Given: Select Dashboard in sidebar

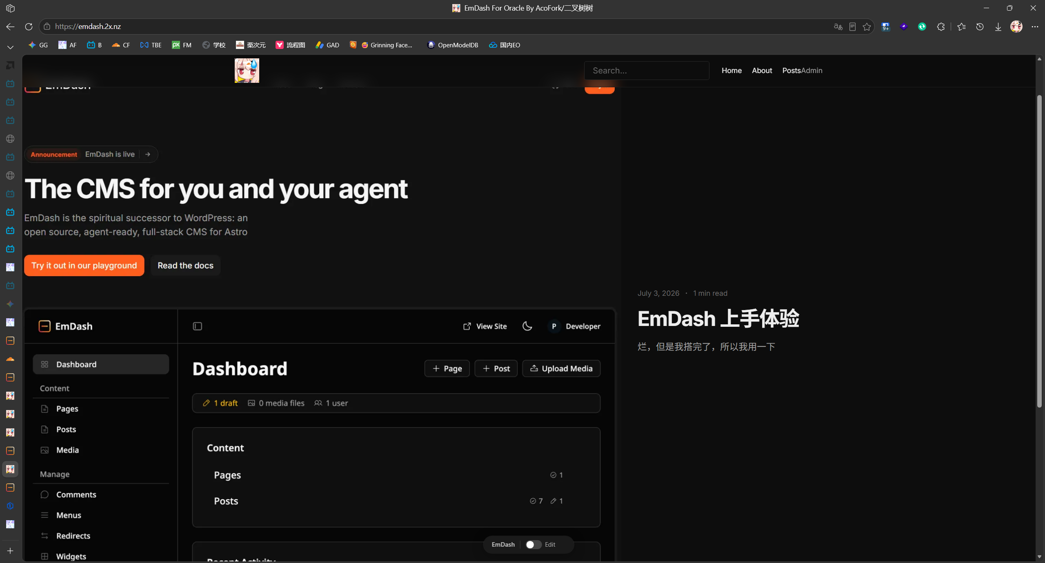Looking at the screenshot, I should (x=101, y=364).
